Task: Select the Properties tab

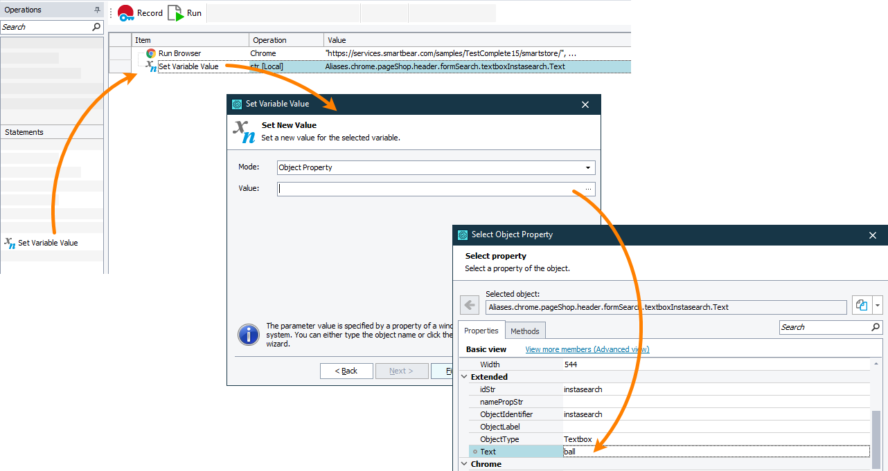Action: 481,331
